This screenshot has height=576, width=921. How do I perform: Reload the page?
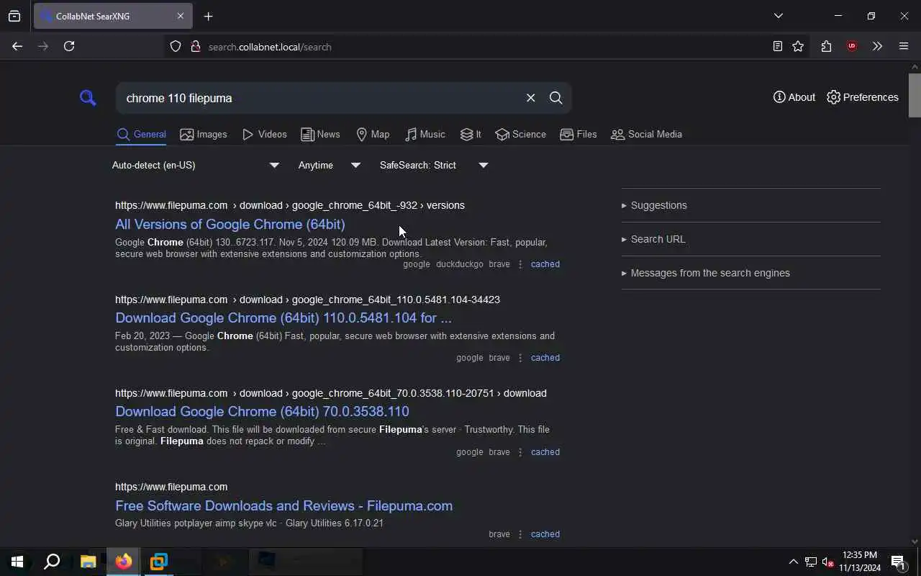[69, 46]
